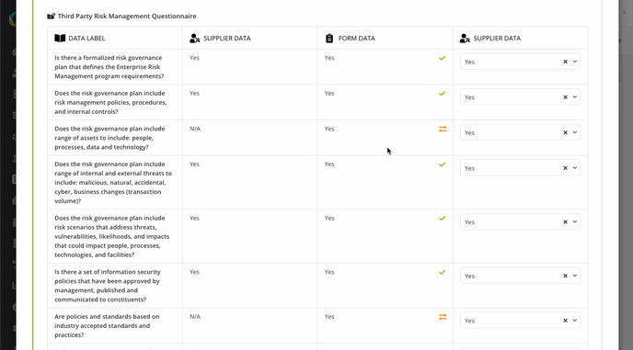Click the rightmost SUPPLIER DATA person icon
This screenshot has height=350, width=633.
click(465, 39)
